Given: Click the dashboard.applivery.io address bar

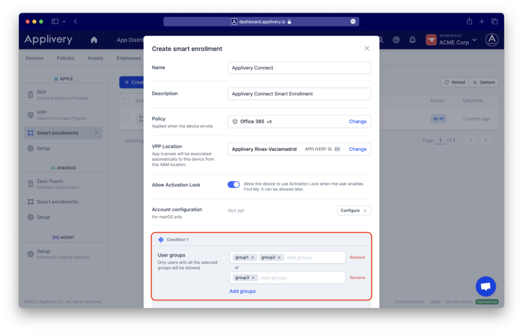Looking at the screenshot, I should coord(261,21).
